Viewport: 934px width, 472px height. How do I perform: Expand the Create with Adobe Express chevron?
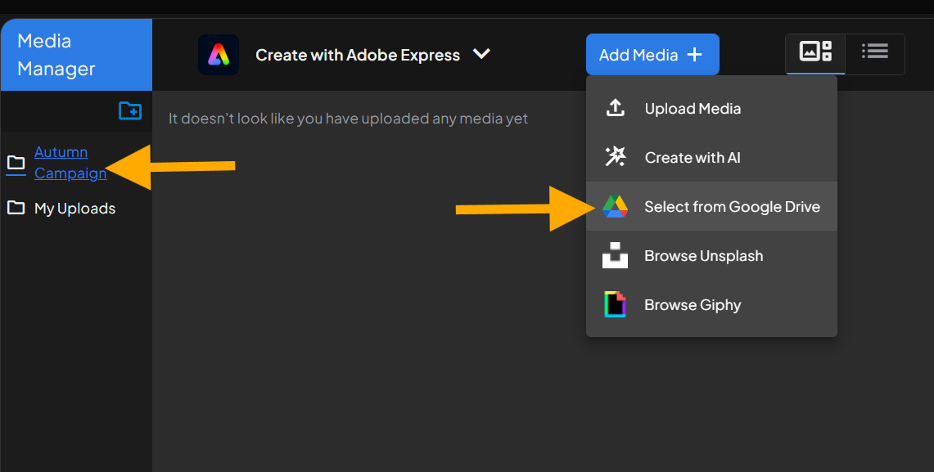click(482, 54)
